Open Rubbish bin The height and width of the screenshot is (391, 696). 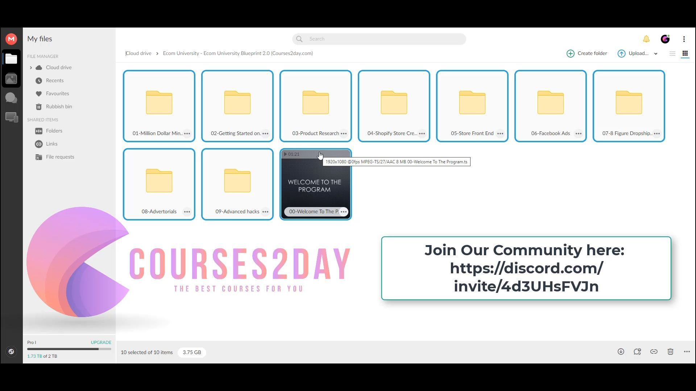coord(59,106)
